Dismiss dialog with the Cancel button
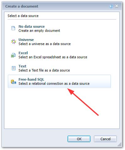The width and height of the screenshot is (125, 150). click(105, 139)
